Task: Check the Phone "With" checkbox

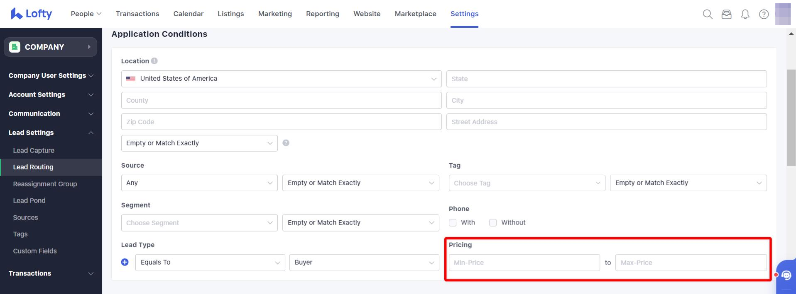Action: coord(453,223)
